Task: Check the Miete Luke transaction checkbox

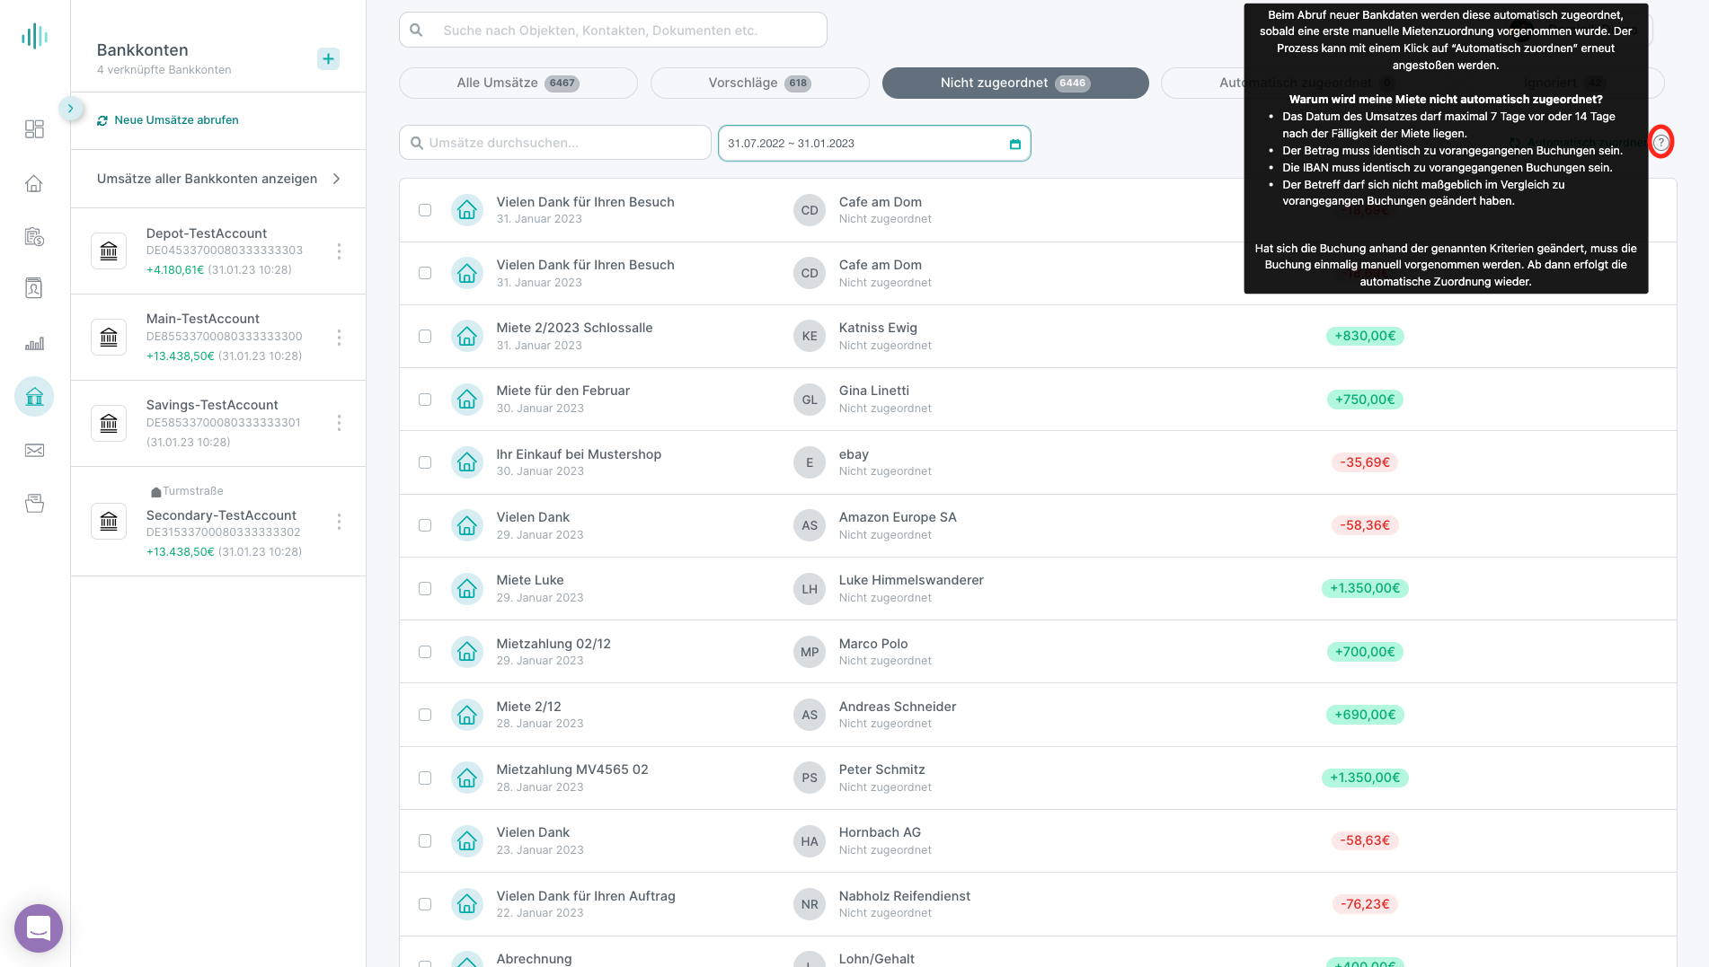Action: click(x=425, y=589)
